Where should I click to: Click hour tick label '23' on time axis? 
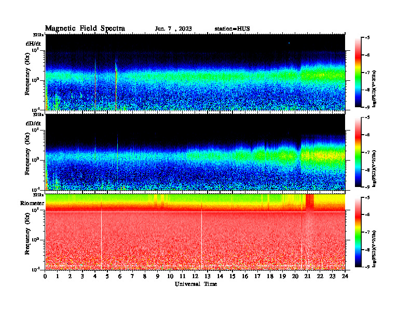click(333, 276)
